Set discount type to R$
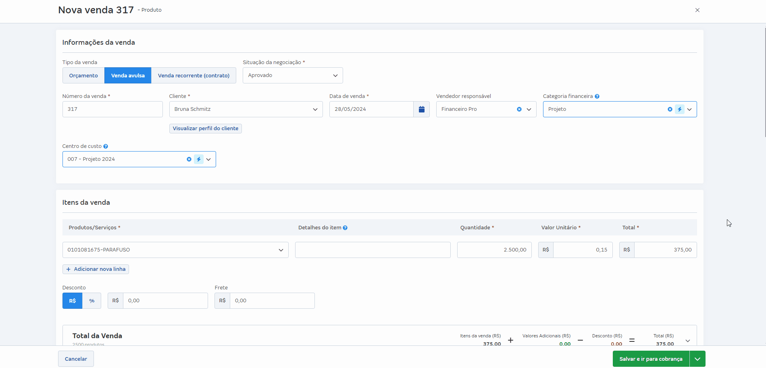The width and height of the screenshot is (766, 368). click(x=73, y=301)
